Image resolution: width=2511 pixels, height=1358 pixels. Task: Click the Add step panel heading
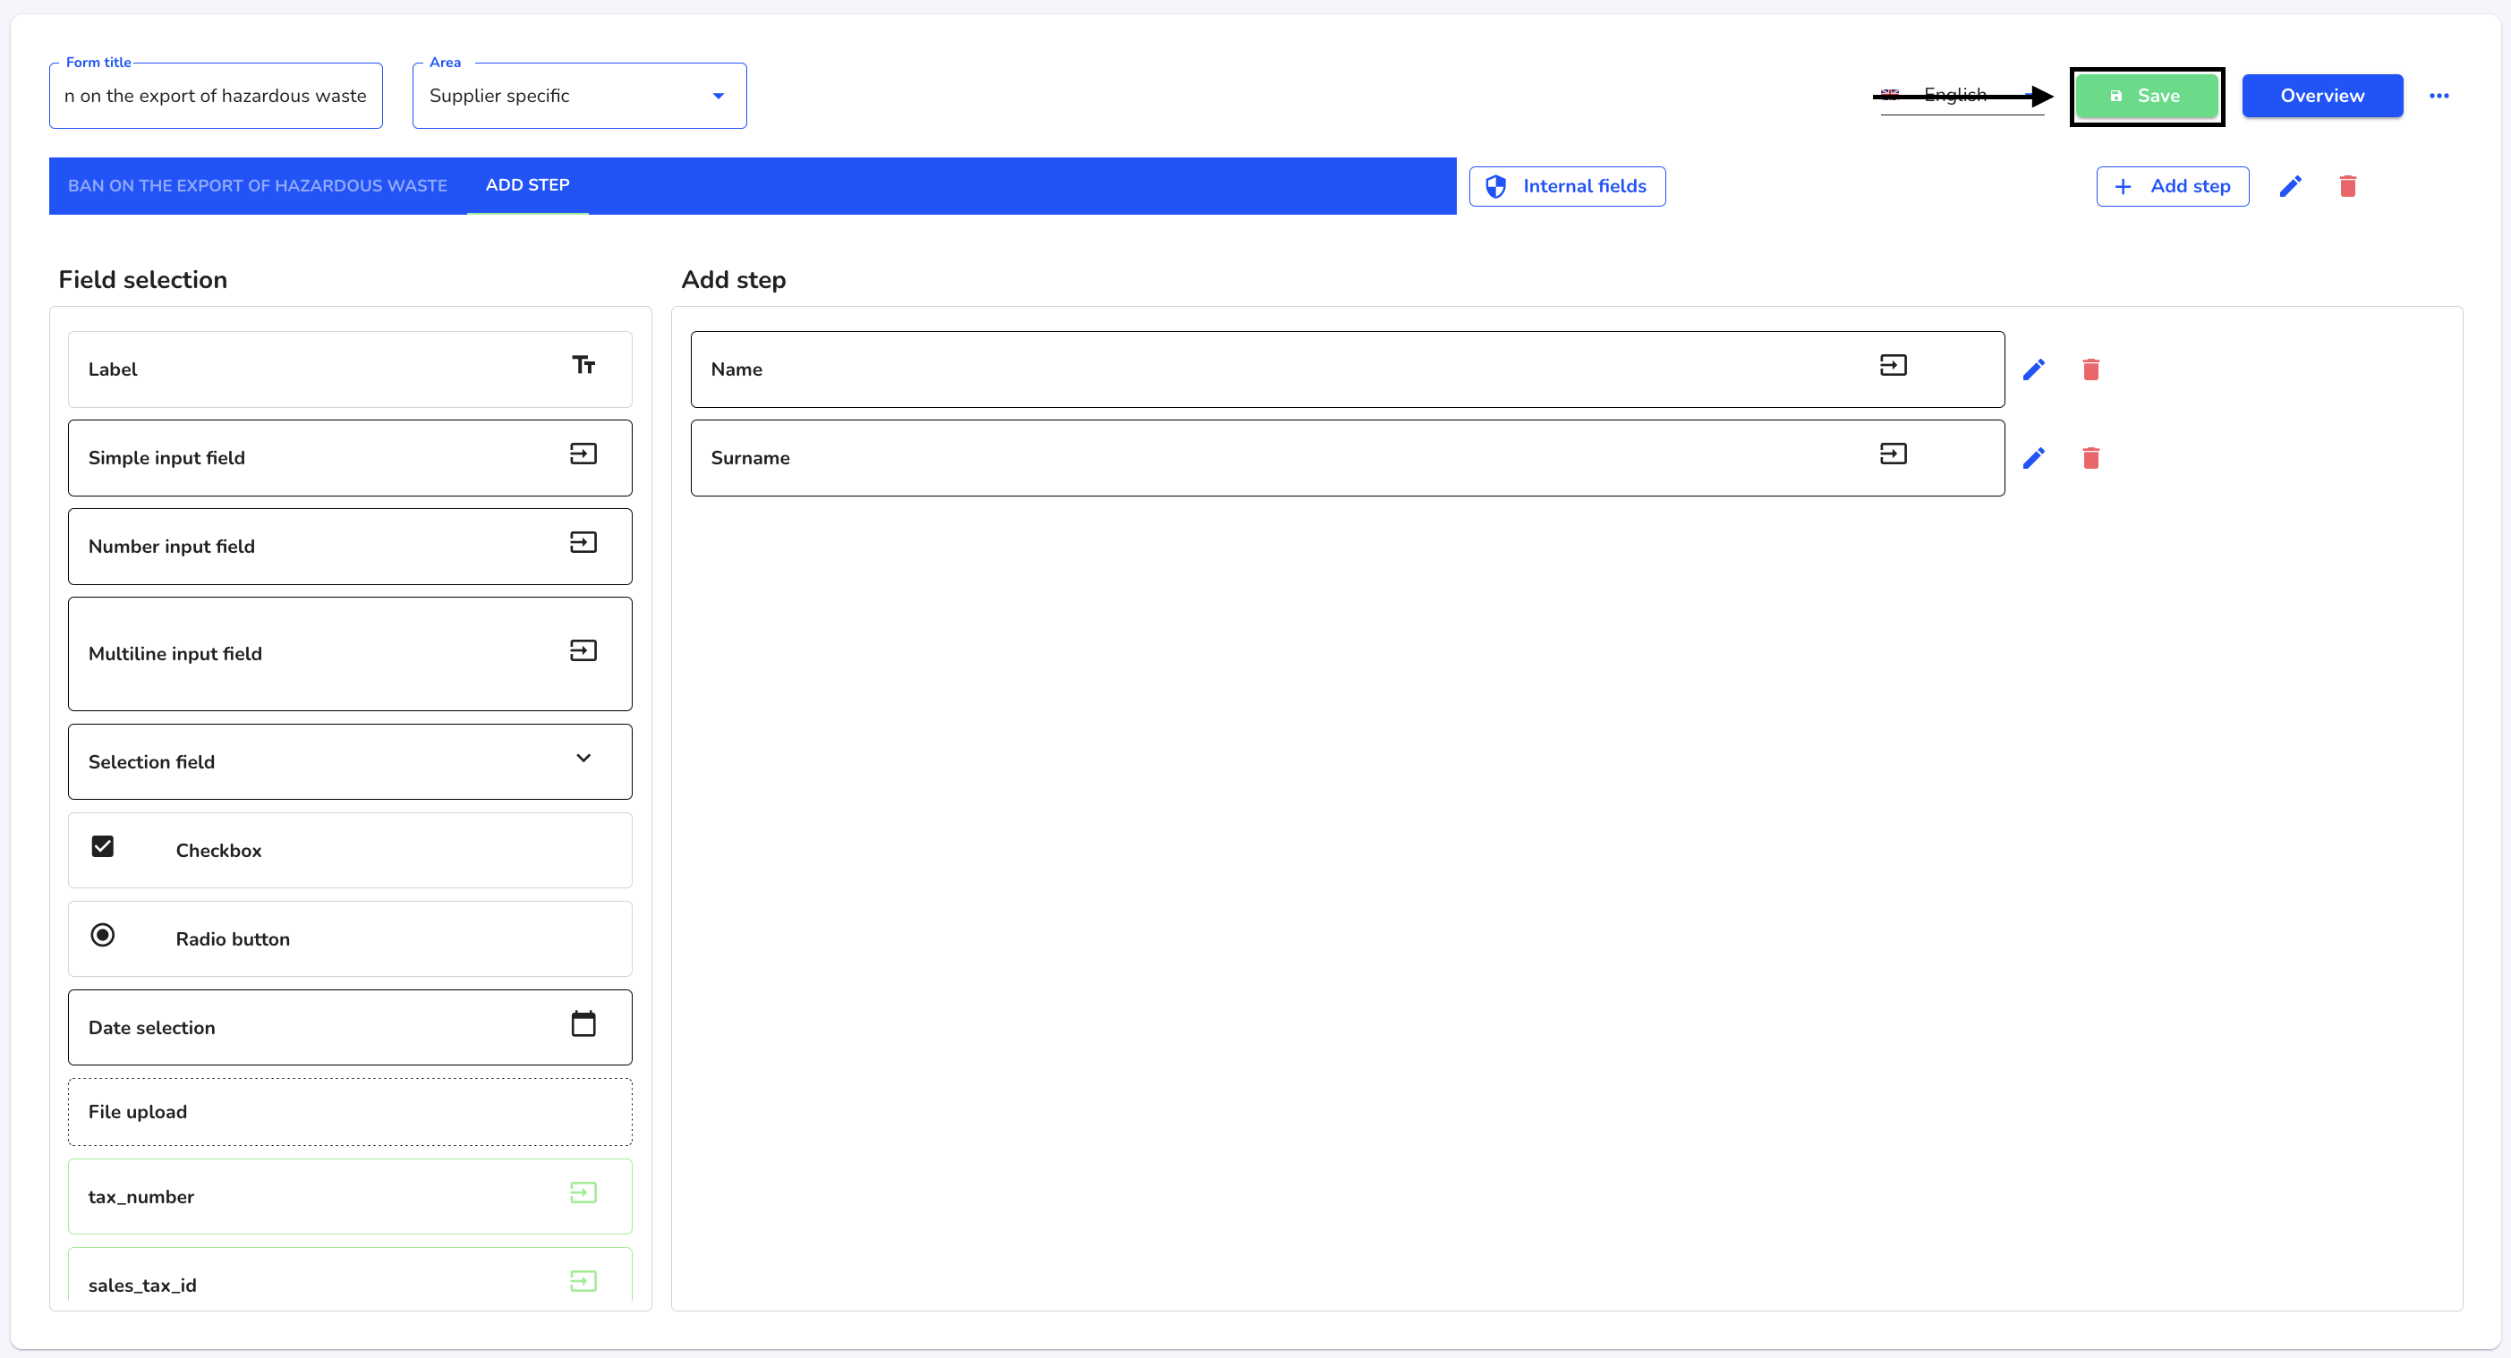(x=733, y=280)
